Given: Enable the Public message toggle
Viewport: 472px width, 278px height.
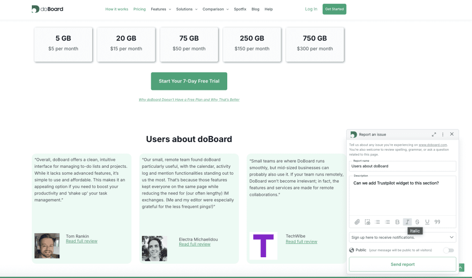Looking at the screenshot, I should [x=448, y=250].
